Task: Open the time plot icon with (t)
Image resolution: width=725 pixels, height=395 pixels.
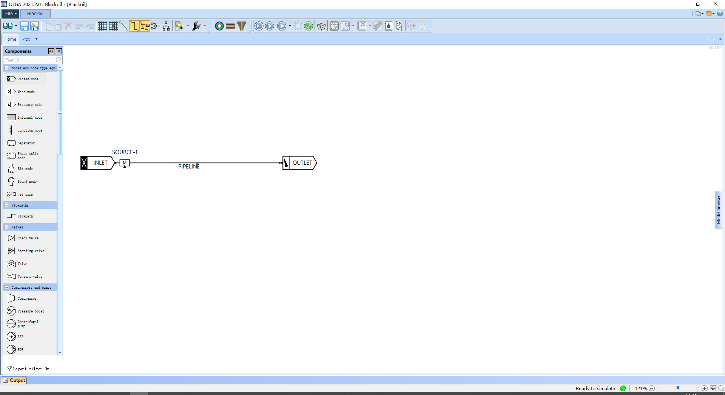Action: coord(345,26)
